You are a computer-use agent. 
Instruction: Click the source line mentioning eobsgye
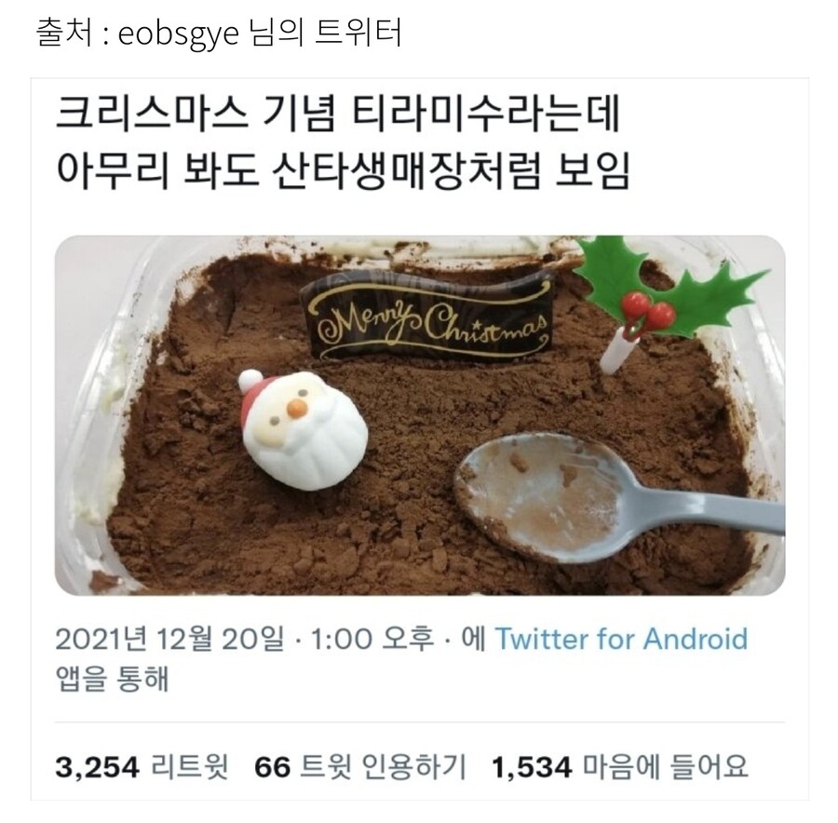[219, 34]
